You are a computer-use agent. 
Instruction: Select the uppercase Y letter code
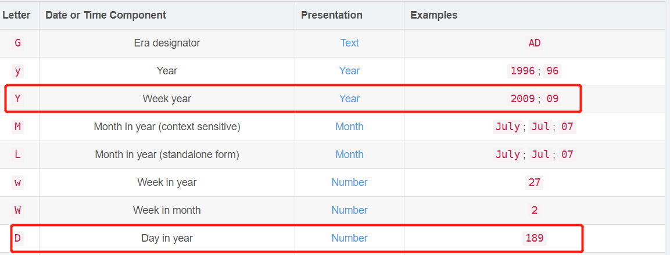(x=17, y=99)
